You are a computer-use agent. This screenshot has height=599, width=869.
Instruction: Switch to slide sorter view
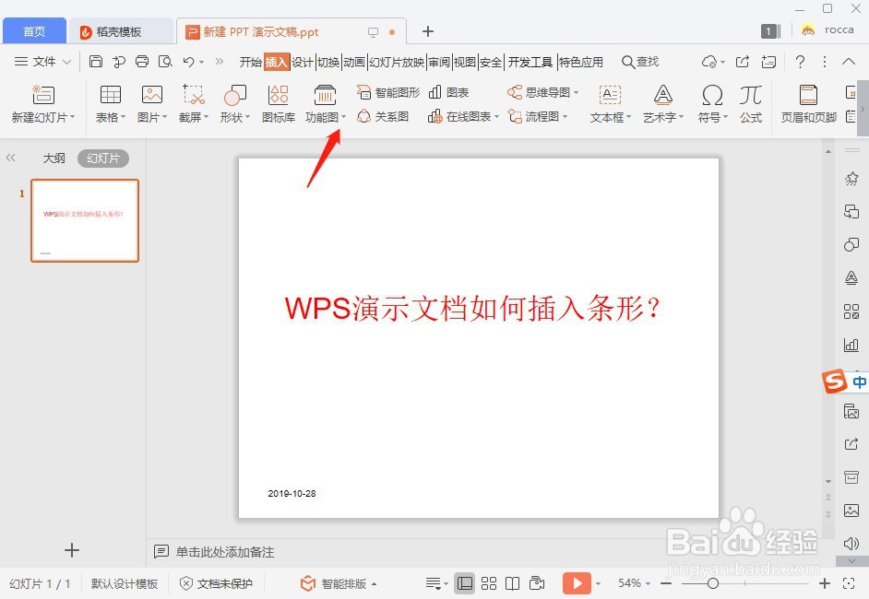click(x=488, y=583)
